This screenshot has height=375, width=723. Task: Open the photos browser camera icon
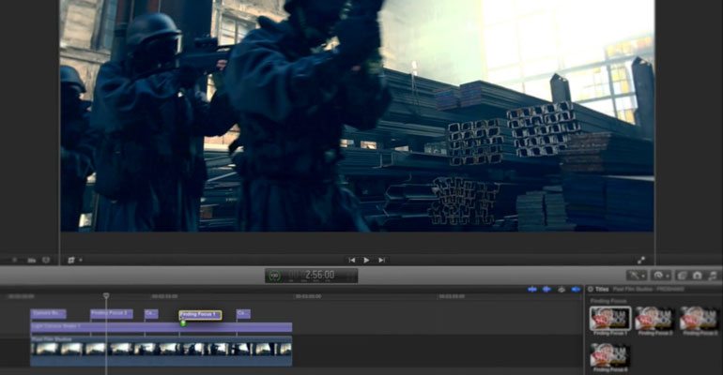coord(697,275)
